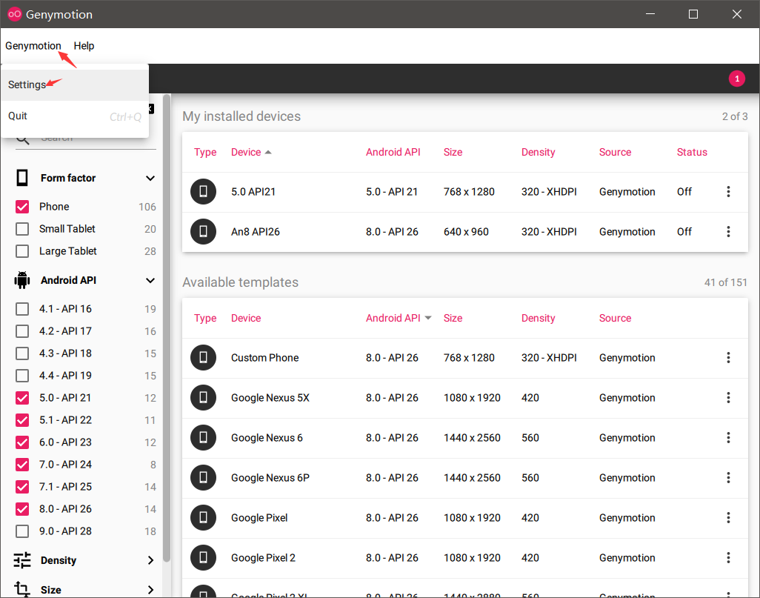Click the phone icon for An8 API26
Screen dimensions: 760x598
pos(203,231)
